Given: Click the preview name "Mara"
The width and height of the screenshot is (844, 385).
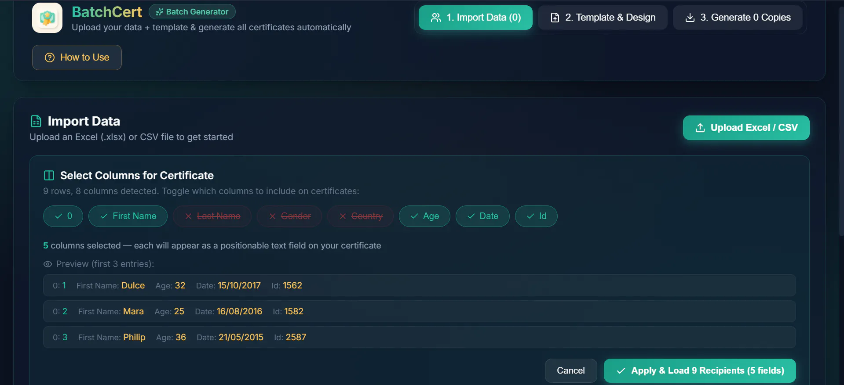Looking at the screenshot, I should [133, 311].
